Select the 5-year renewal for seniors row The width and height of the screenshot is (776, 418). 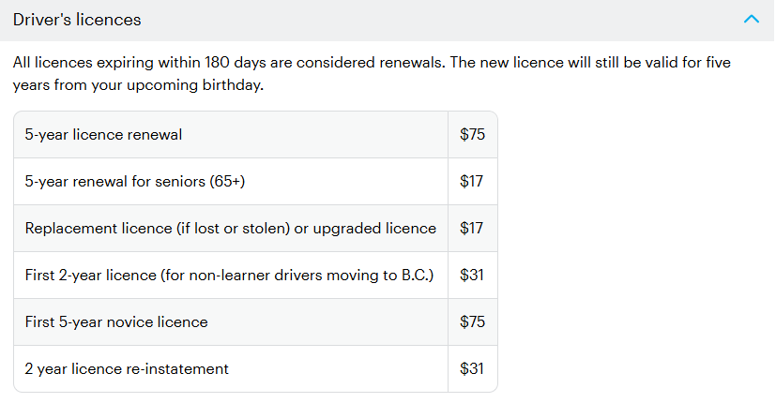pyautogui.click(x=135, y=182)
